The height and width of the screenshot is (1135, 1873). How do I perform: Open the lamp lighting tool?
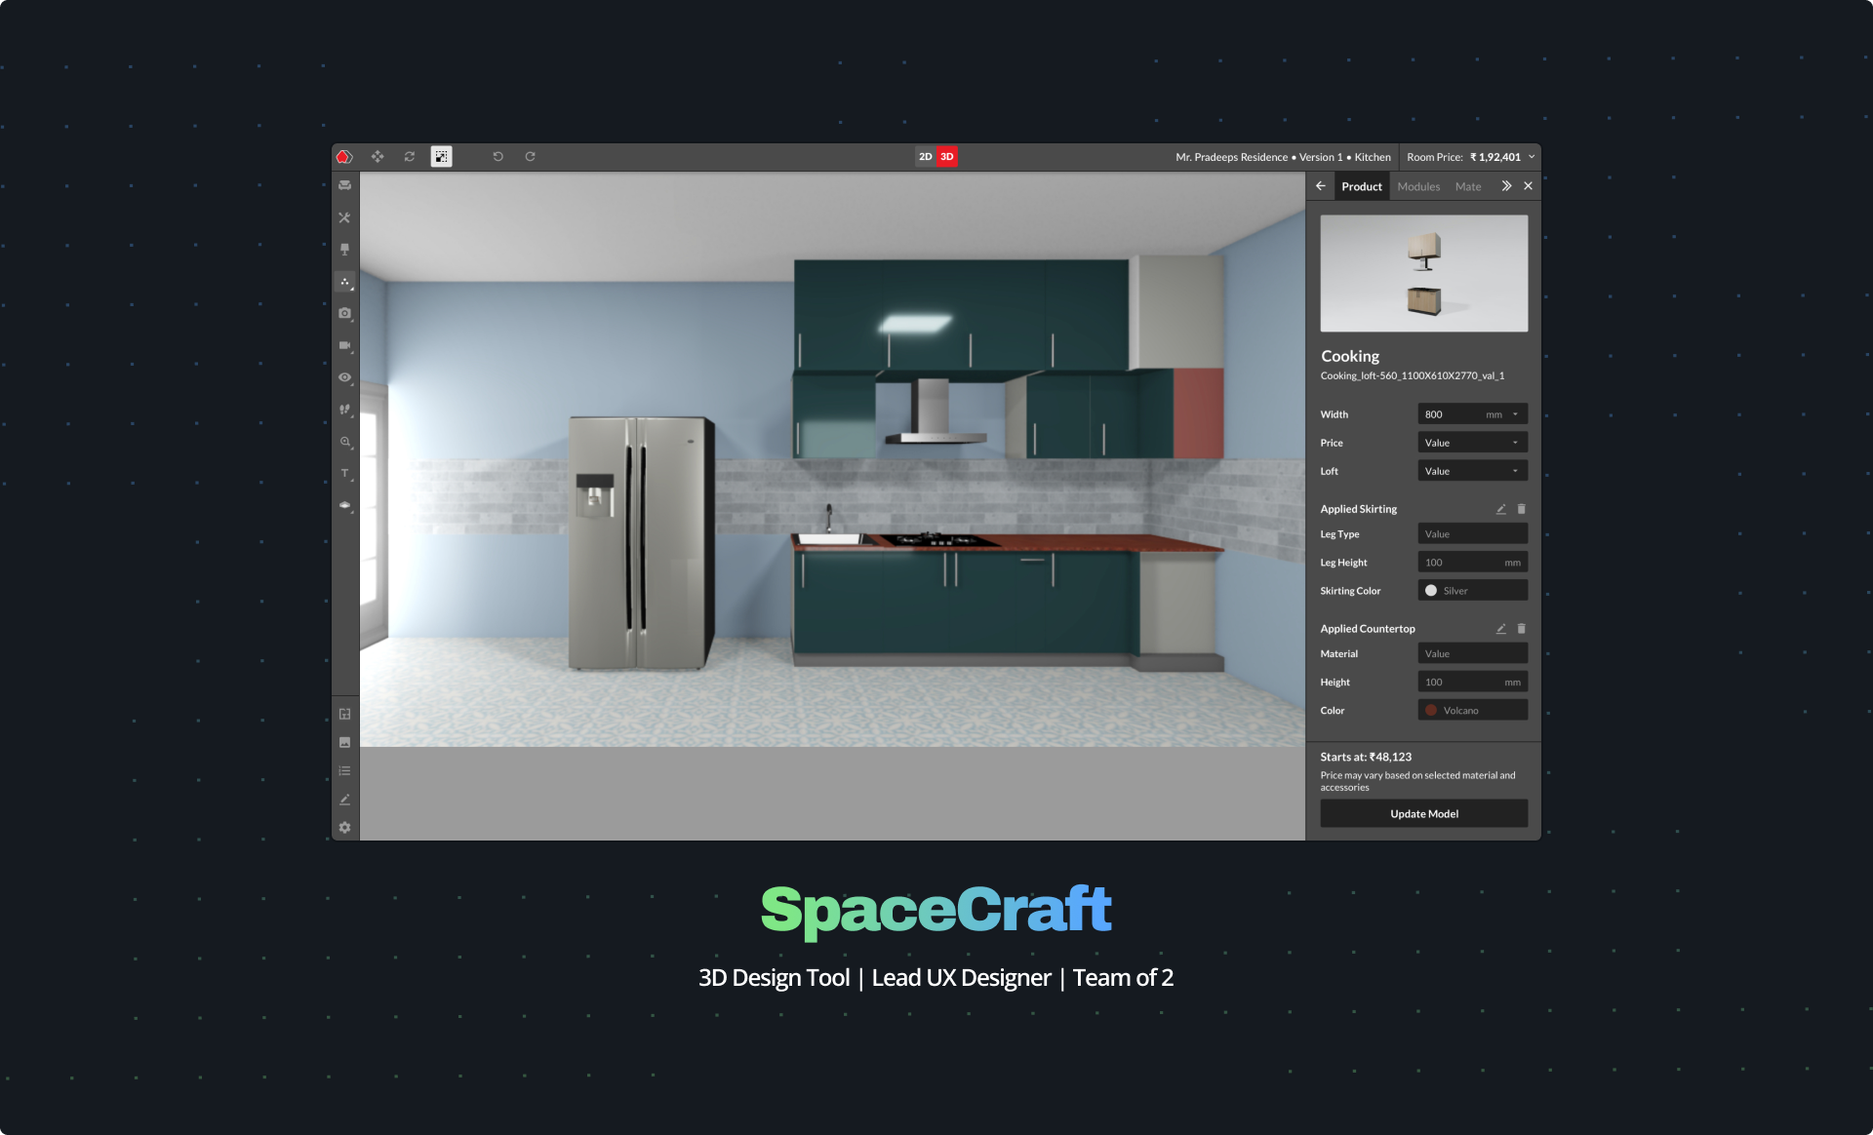point(344,250)
